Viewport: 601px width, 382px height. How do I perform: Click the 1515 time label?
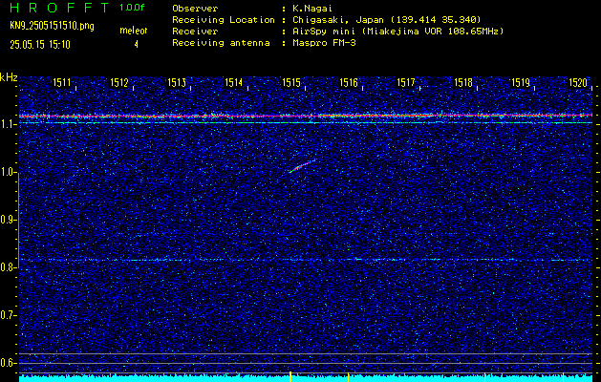click(x=291, y=82)
